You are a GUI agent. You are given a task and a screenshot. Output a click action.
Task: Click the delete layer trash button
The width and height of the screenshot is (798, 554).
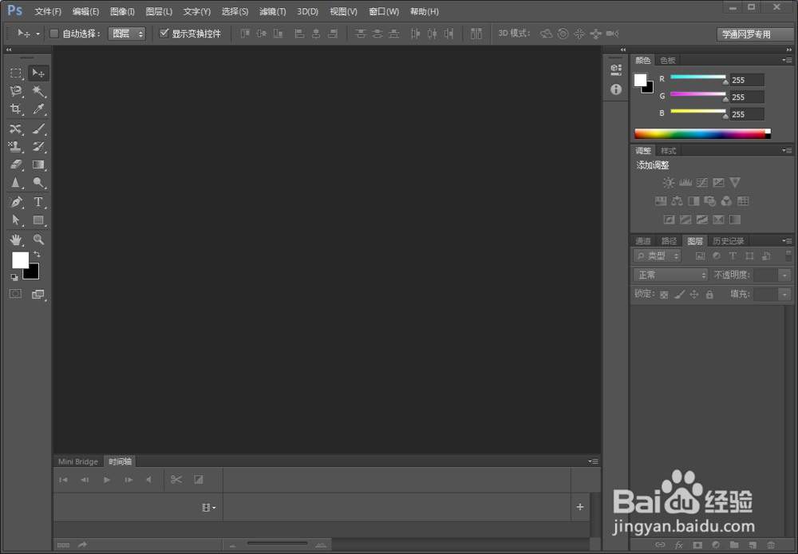click(771, 545)
